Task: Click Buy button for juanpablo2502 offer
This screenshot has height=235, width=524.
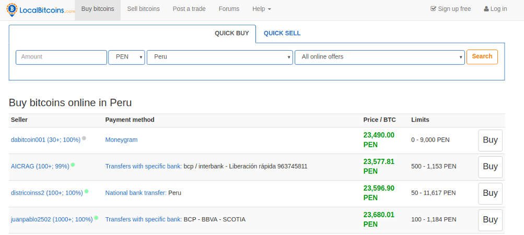Action: click(x=490, y=220)
